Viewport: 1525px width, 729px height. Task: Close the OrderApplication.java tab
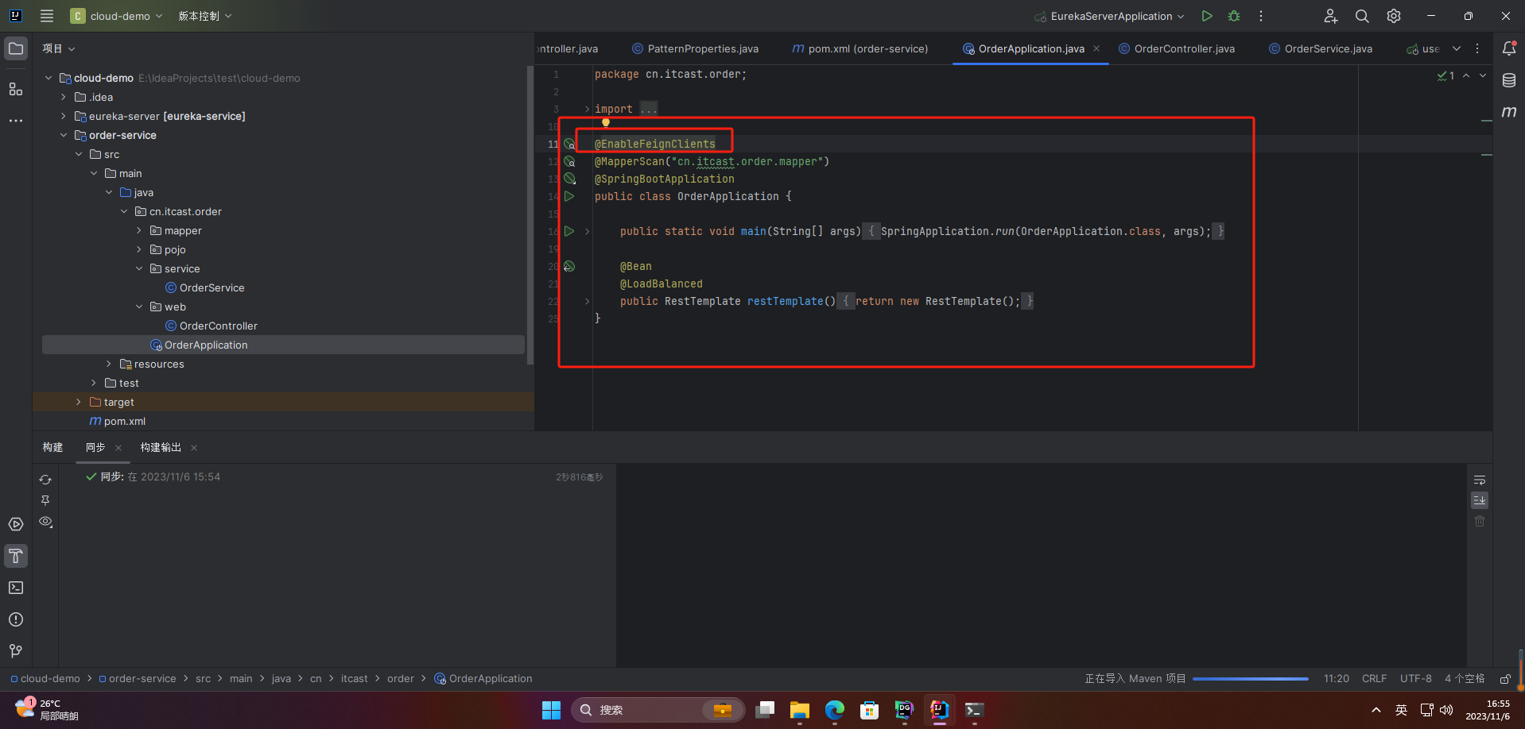tap(1096, 48)
